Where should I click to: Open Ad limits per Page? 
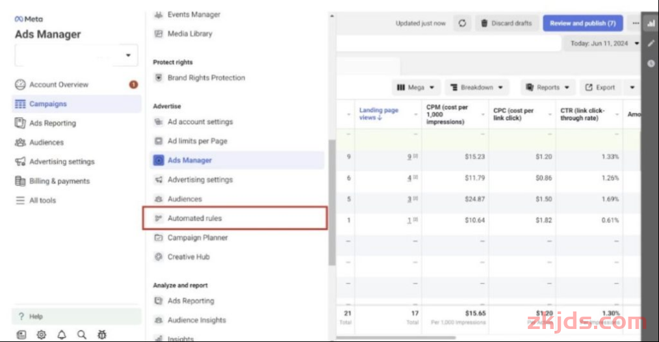(x=197, y=141)
